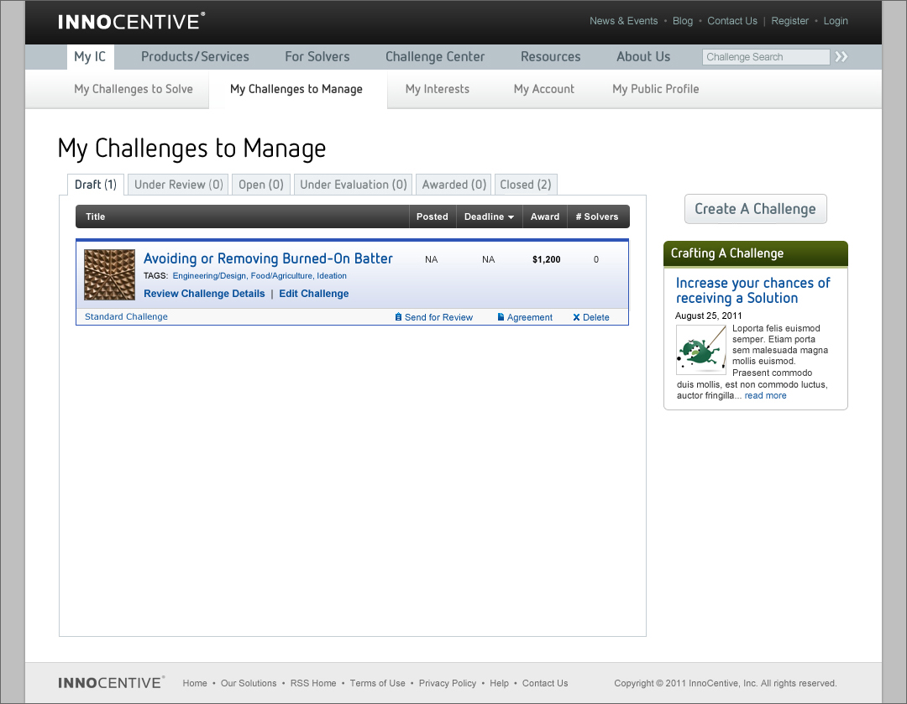Open the My IC menu tab

[90, 57]
